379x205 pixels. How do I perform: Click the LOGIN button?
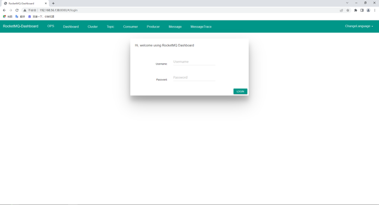click(x=240, y=91)
